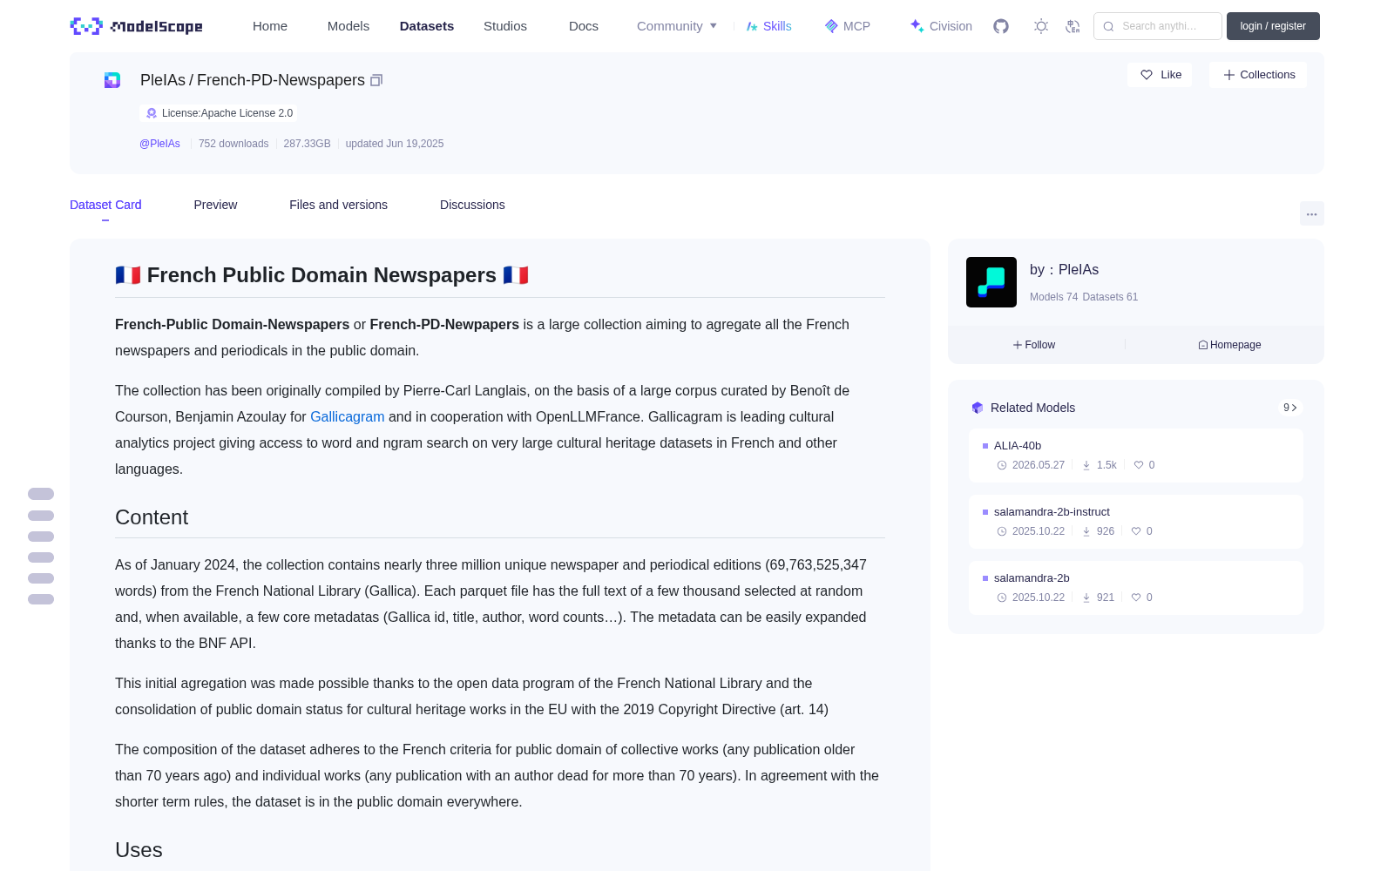Click the 'by：PleIAs' organization name
Screen dimensions: 1394x871
[1064, 270]
